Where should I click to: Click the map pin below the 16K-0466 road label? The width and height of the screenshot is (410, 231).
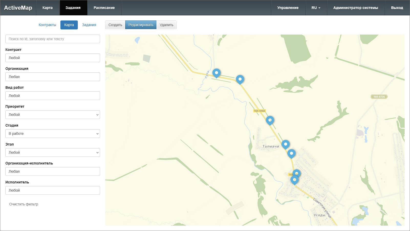(270, 120)
